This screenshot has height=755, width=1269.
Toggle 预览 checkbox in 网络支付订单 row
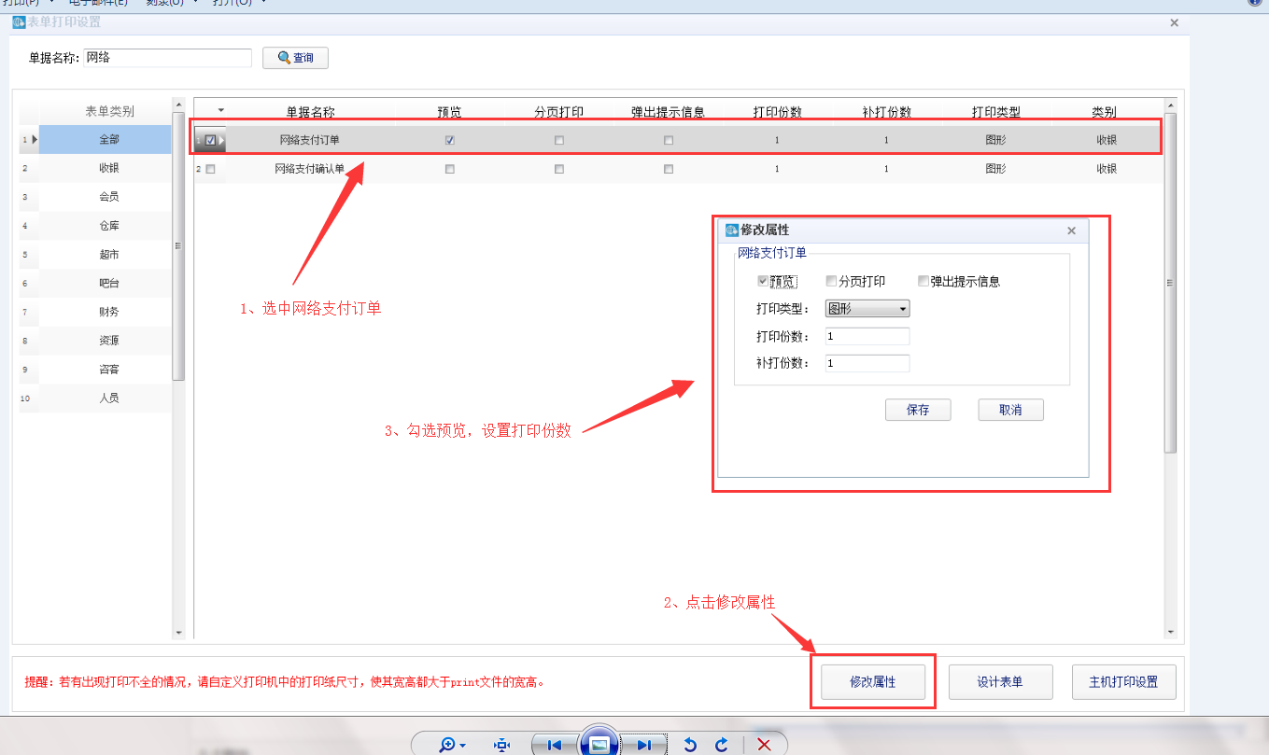click(x=450, y=141)
